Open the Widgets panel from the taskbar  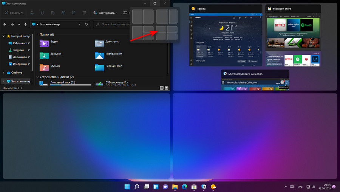[x=156, y=187]
